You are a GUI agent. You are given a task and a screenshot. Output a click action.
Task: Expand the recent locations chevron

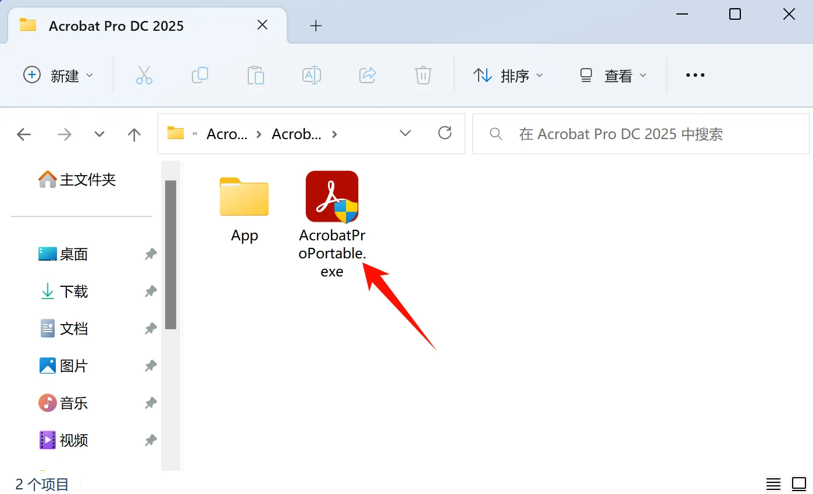[x=99, y=134]
